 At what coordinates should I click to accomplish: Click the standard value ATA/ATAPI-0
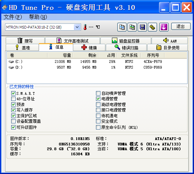[168, 139]
